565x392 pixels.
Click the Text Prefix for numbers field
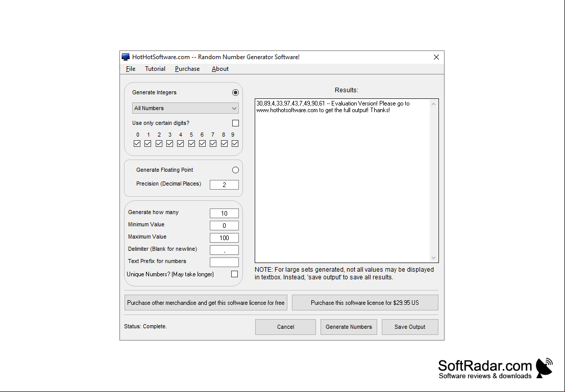(x=224, y=263)
